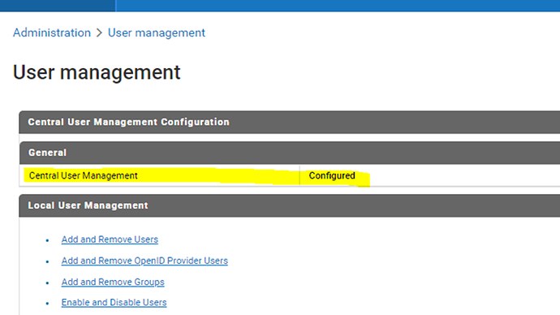Select the highlighted Central User Management label
Screen dimensions: 560x315
(84, 175)
